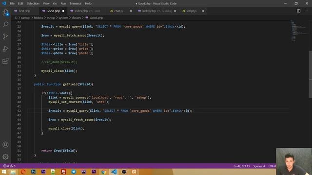
Task: Click the UTF-8 encoding status item
Action: (272, 166)
